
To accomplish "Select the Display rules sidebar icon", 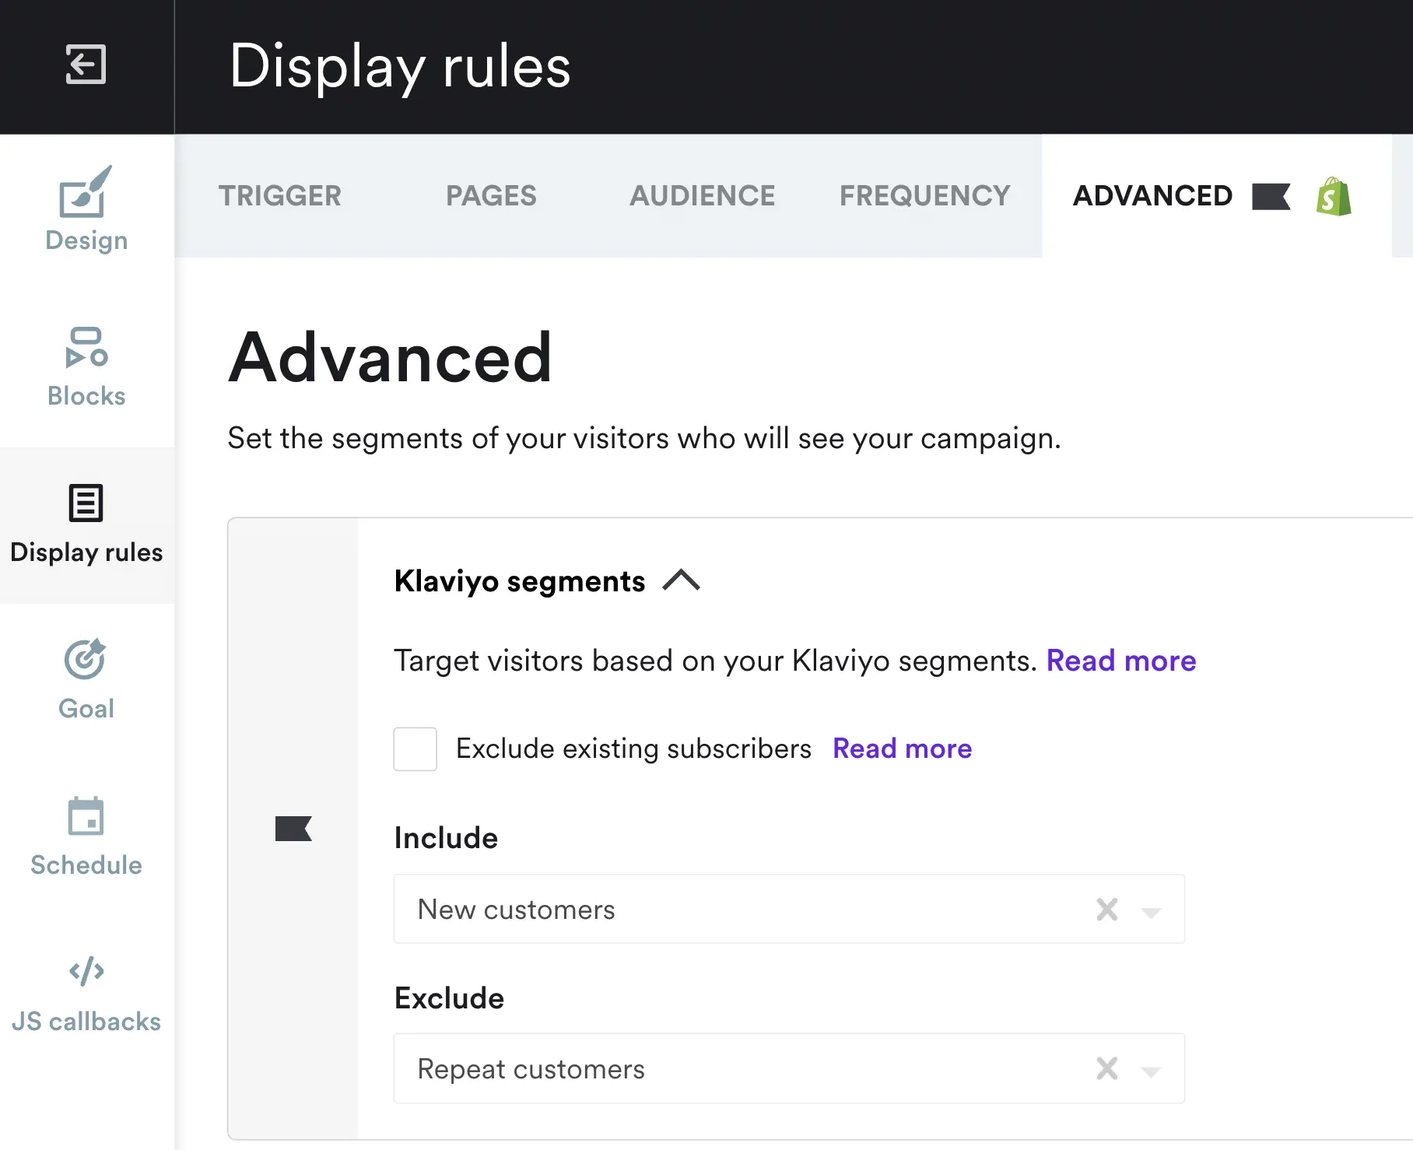I will pyautogui.click(x=86, y=503).
